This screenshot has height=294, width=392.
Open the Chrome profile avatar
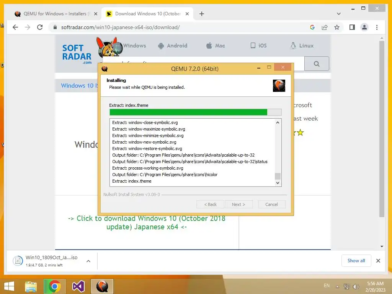(x=364, y=27)
